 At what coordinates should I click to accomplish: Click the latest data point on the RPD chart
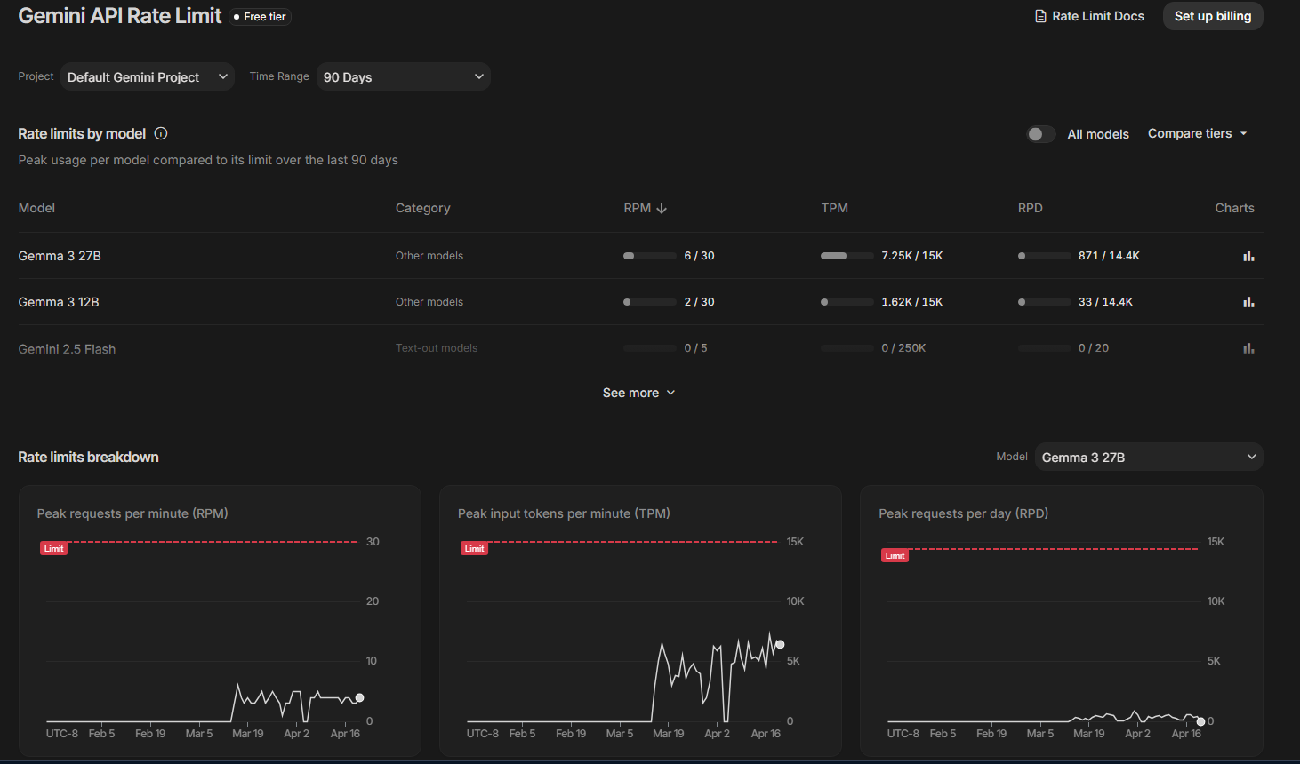point(1200,721)
